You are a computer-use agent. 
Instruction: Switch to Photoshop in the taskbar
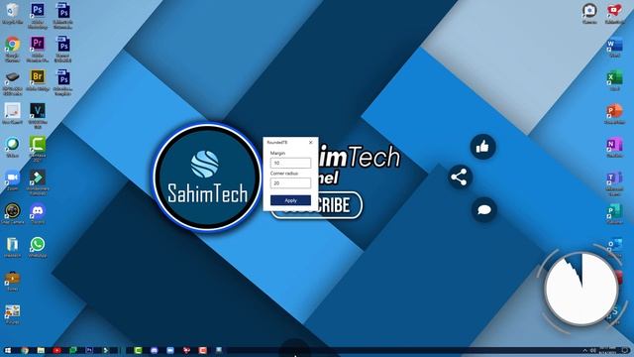[89, 350]
